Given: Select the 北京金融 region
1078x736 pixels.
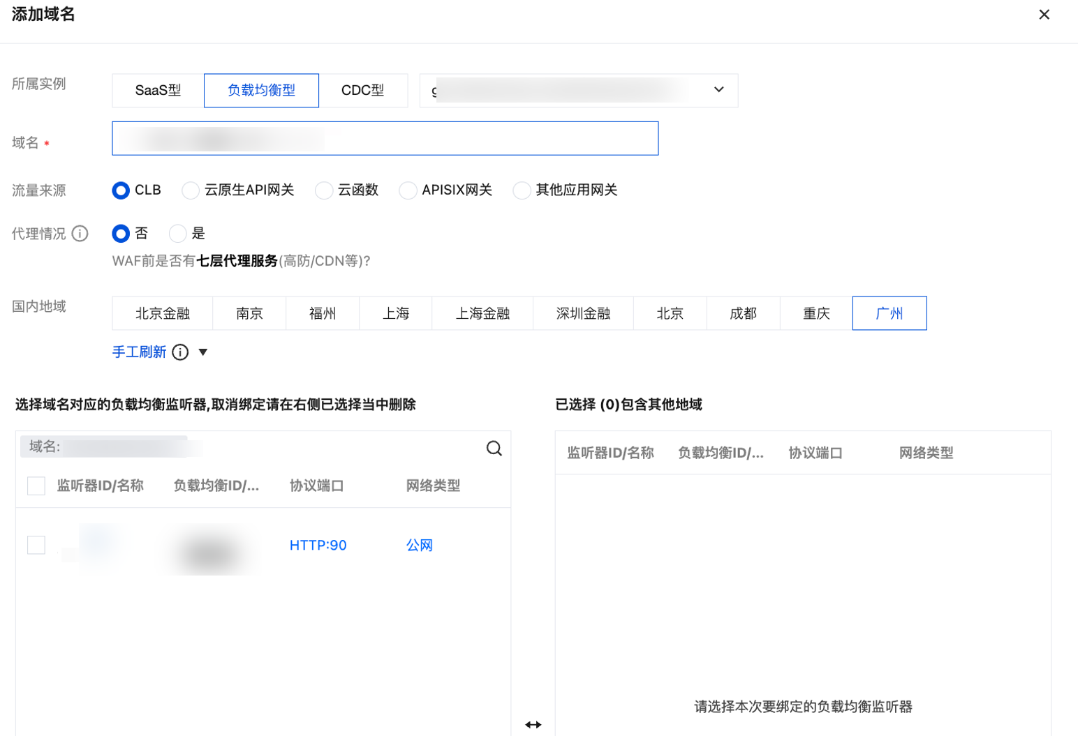Looking at the screenshot, I should (x=163, y=313).
